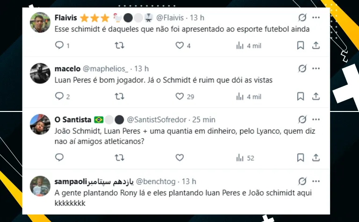The image size is (359, 222).
Task: Like the Flaivis tweet
Action: tap(180, 45)
